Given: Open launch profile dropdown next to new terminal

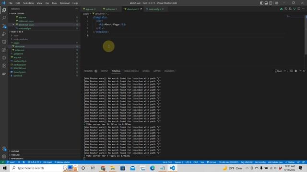Looking at the screenshot, I should pos(288,71).
